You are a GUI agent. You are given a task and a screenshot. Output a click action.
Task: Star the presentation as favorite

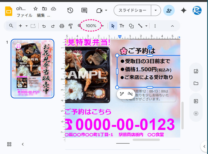tap(36, 9)
